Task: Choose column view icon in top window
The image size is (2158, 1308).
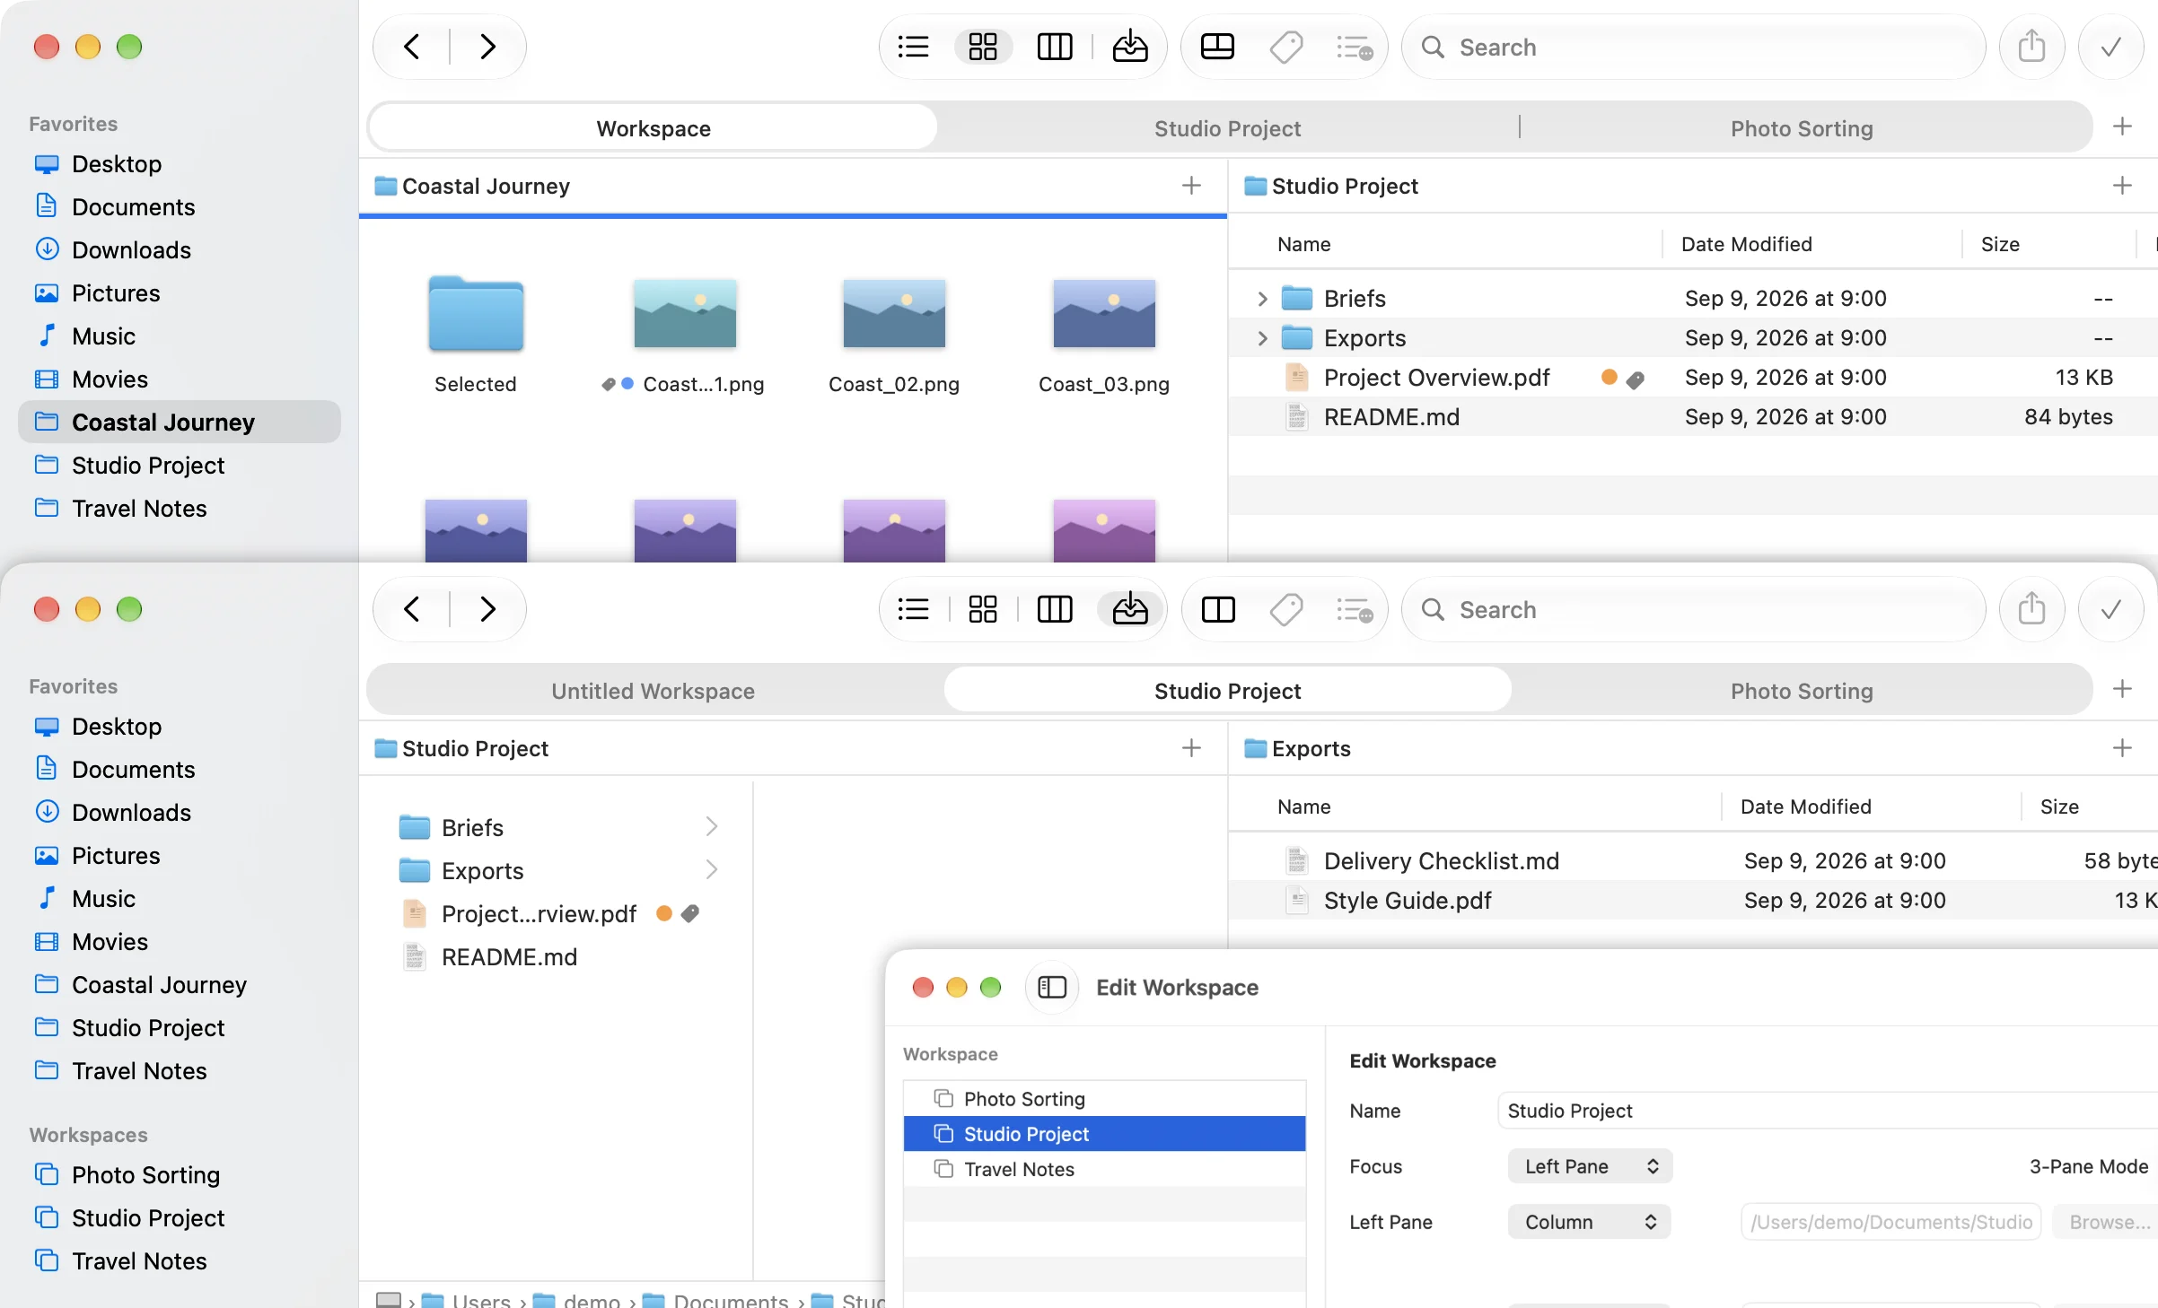Action: tap(1054, 47)
